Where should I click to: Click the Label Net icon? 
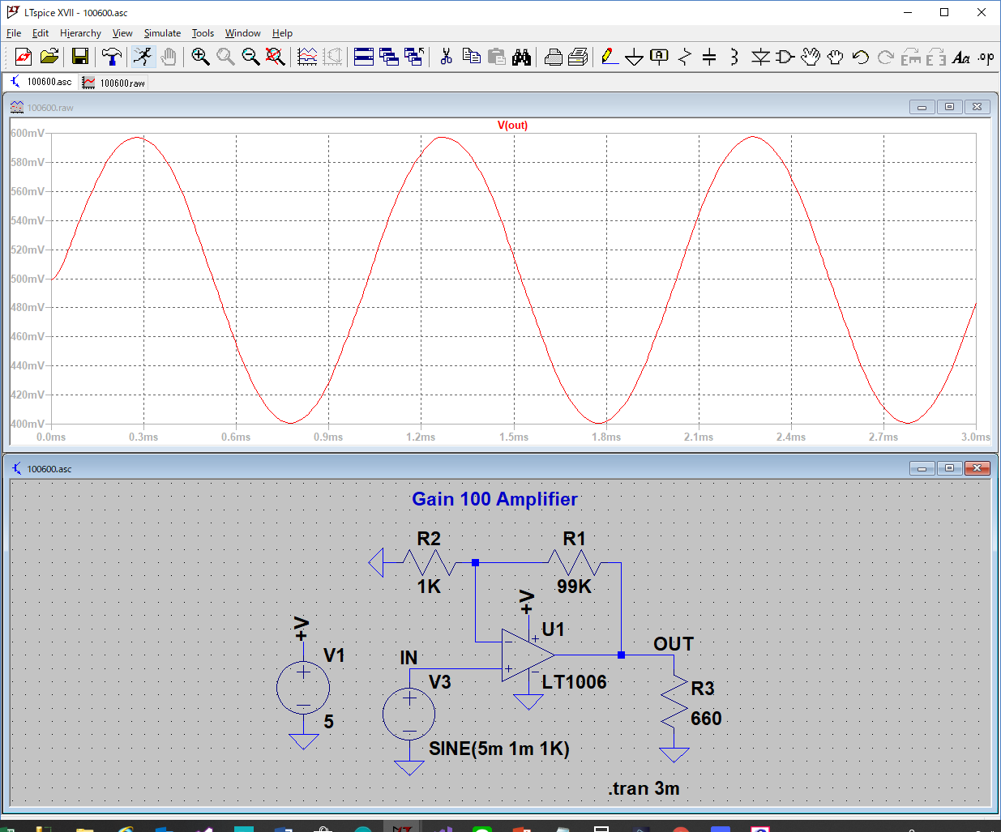coord(660,57)
